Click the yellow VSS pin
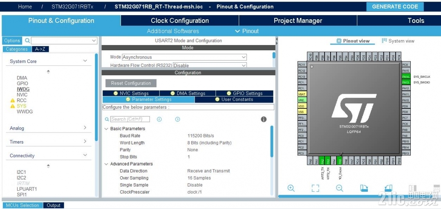The height and width of the screenshot is (209, 441). click(302, 112)
